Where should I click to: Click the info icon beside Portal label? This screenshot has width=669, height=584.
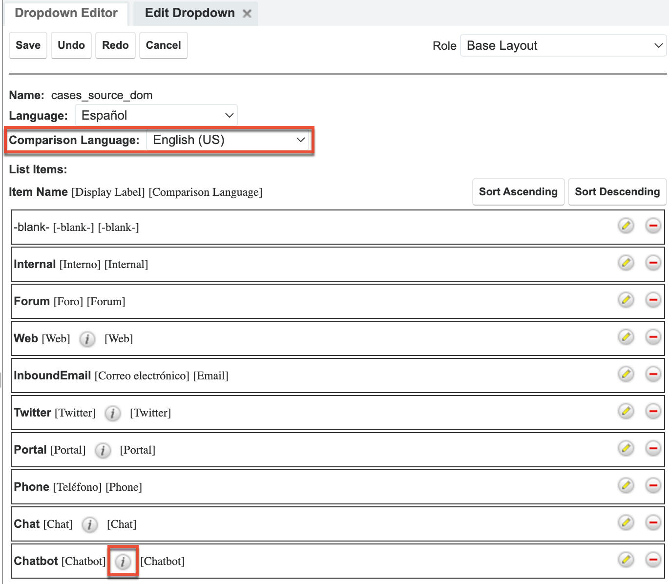pyautogui.click(x=103, y=450)
